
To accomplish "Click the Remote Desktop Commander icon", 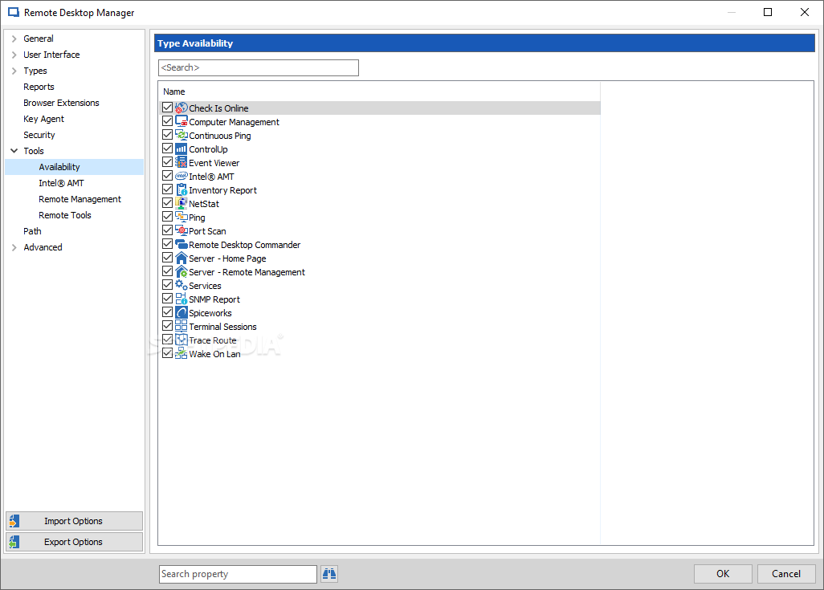I will point(181,244).
